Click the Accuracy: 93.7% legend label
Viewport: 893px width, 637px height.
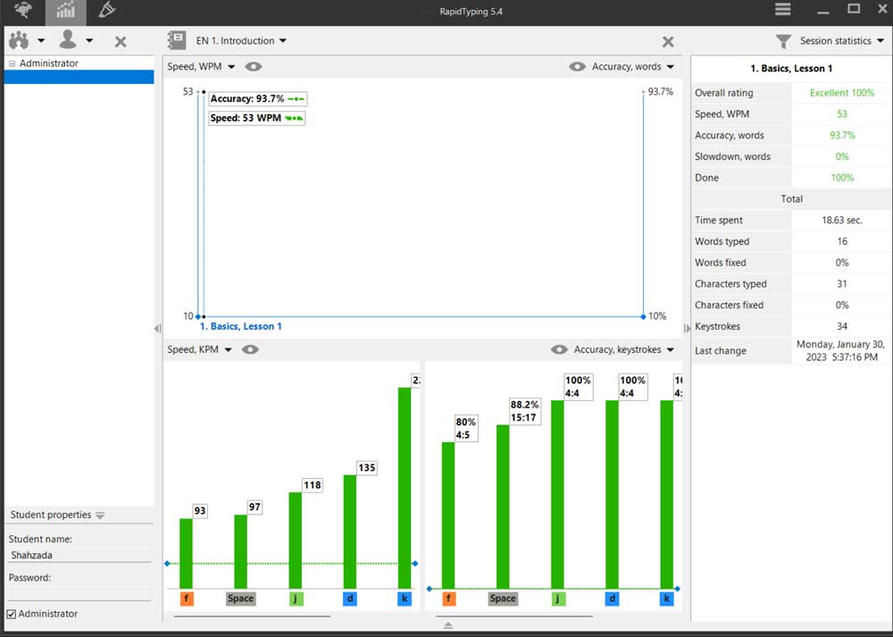(258, 98)
